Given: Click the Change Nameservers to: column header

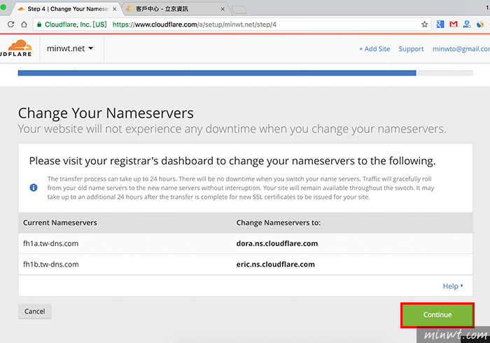Looking at the screenshot, I should (279, 223).
